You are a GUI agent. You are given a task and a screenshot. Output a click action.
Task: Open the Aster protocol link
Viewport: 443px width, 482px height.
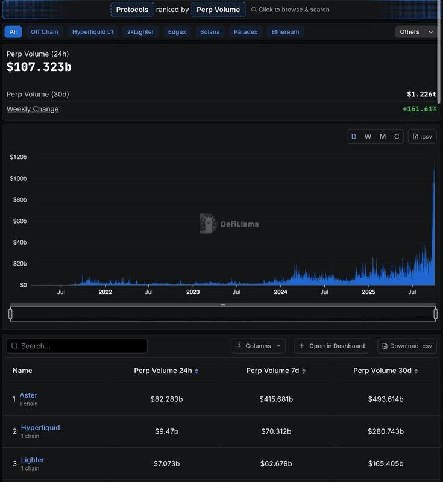coord(28,395)
